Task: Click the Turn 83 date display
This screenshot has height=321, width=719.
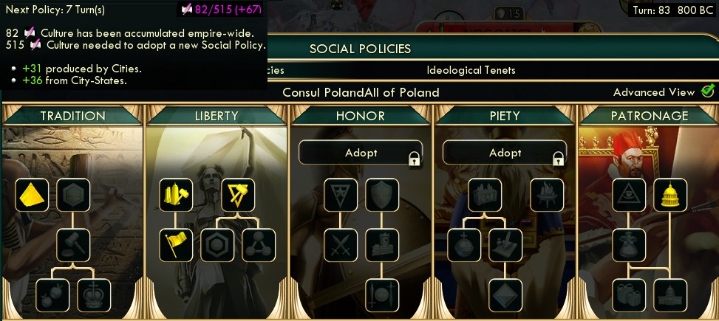Action: [x=673, y=10]
